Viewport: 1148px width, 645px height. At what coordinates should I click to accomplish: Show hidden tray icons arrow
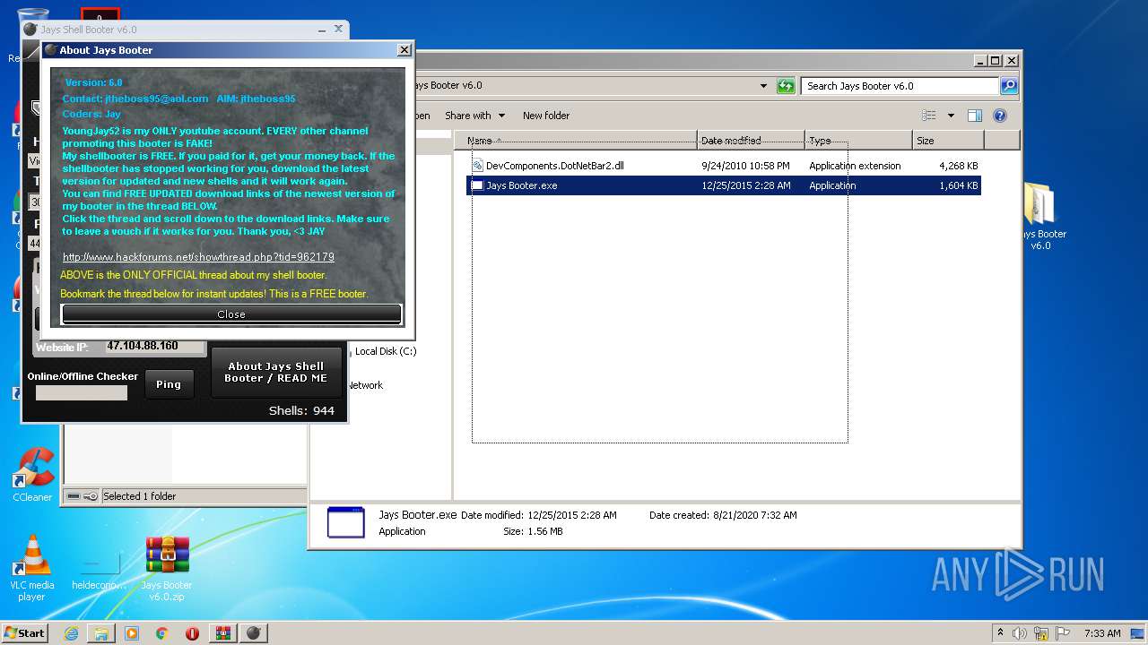point(1000,633)
